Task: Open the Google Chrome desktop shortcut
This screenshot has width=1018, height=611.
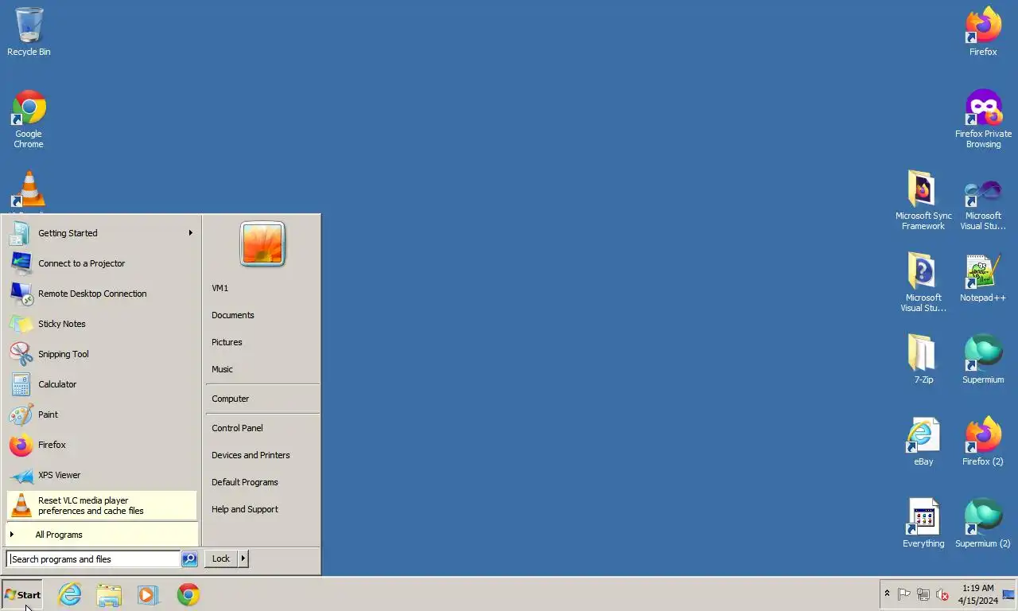Action: coord(29,119)
